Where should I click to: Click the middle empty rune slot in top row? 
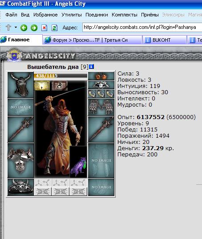coord(61,183)
